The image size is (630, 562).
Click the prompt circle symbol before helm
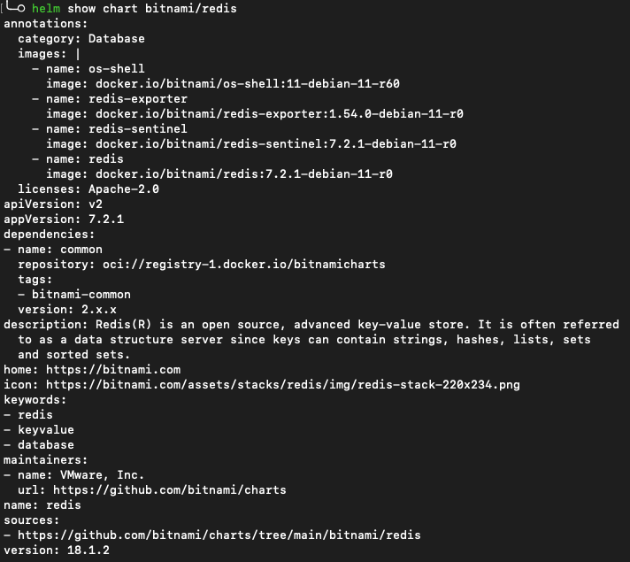(21, 9)
